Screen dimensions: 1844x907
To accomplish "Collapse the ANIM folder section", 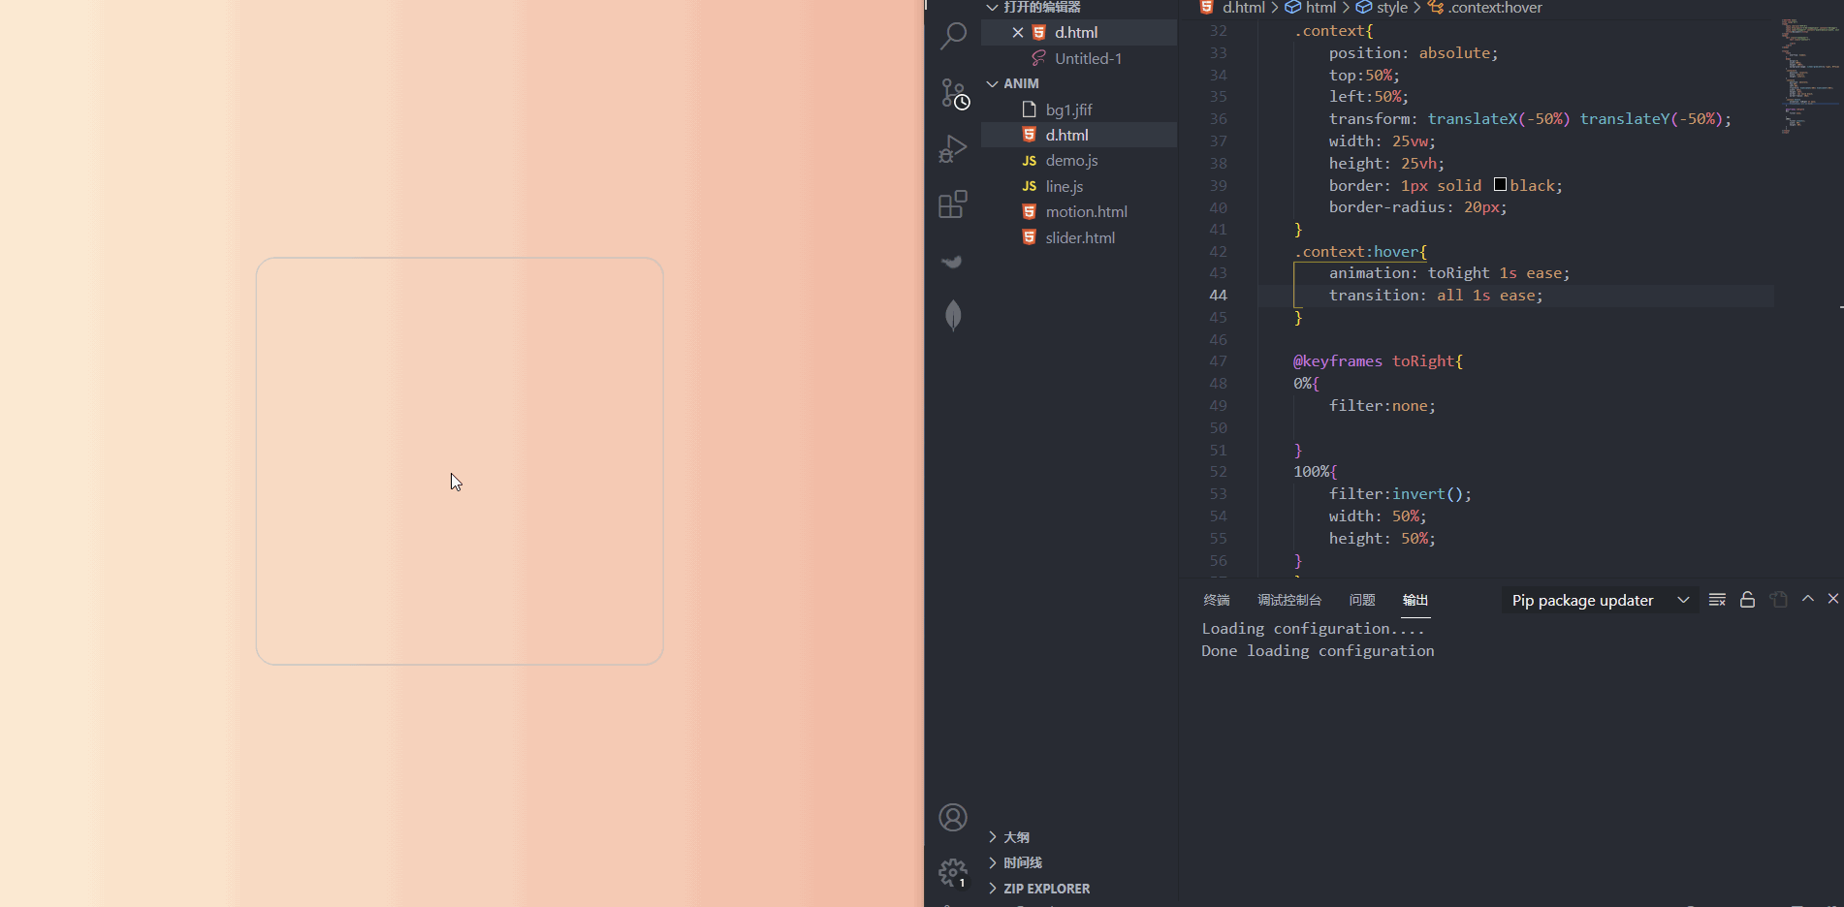I will pos(992,83).
